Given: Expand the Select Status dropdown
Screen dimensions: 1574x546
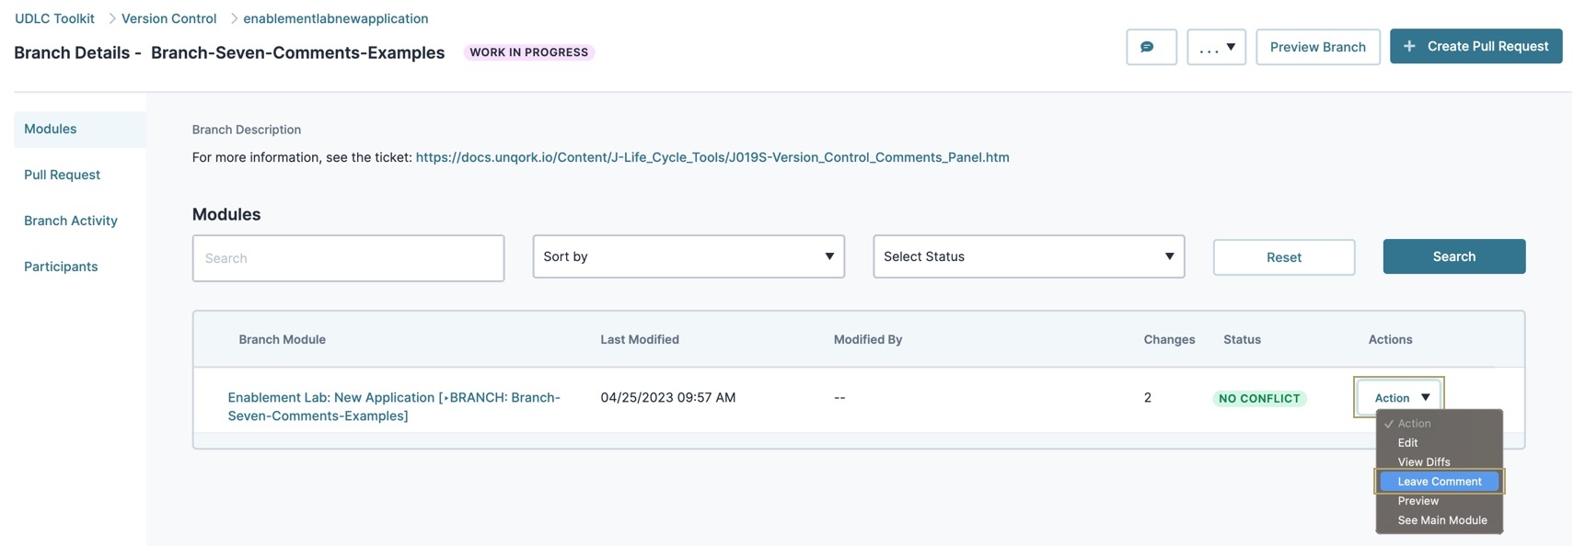Looking at the screenshot, I should tap(1028, 256).
